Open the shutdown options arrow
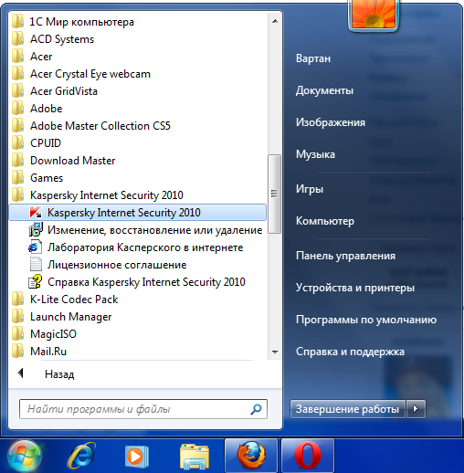 pyautogui.click(x=416, y=409)
